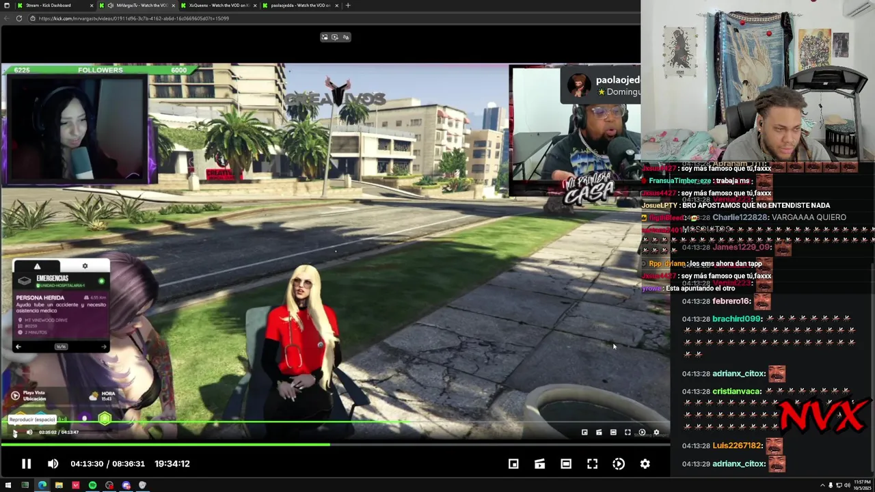The image size is (875, 492).
Task: Seek on the inner embedded video progress bar
Action: tap(335, 422)
